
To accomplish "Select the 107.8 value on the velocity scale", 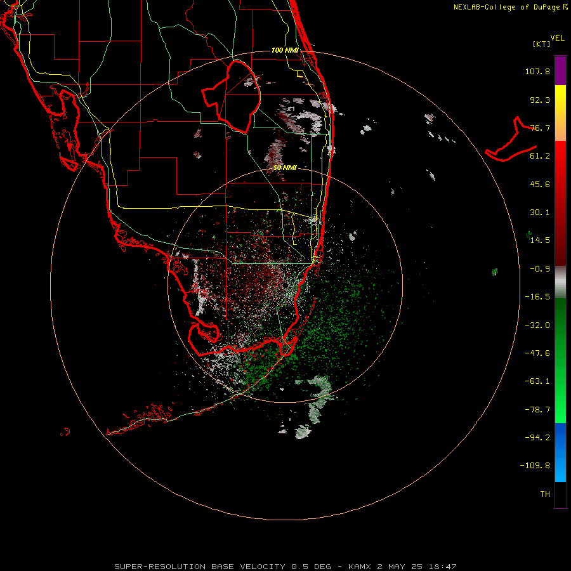I will tap(537, 71).
